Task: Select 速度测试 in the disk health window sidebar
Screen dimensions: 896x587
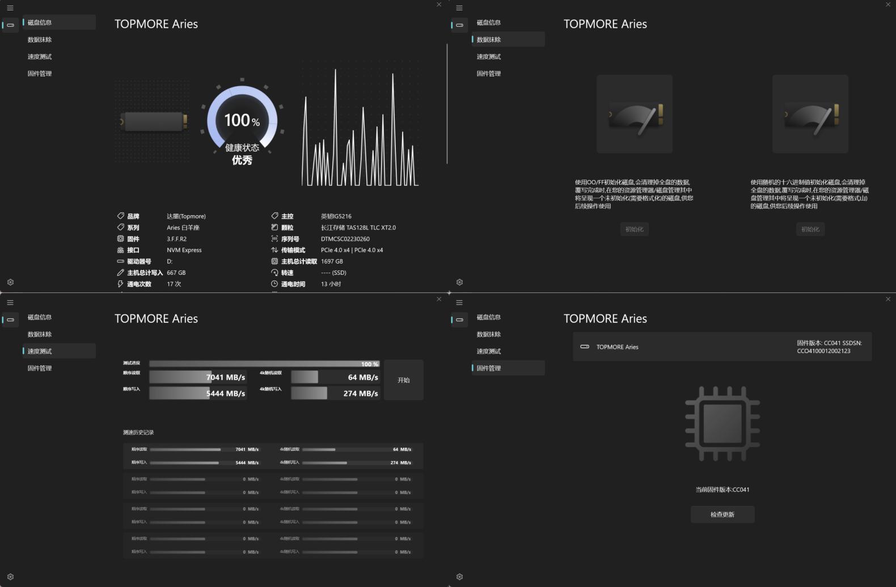Action: (40, 57)
